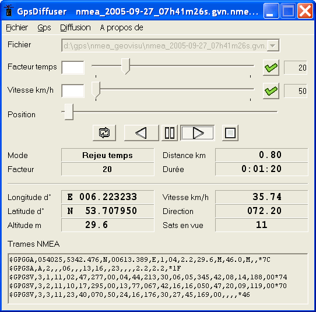Click the Position slider thumb

coord(69,112)
